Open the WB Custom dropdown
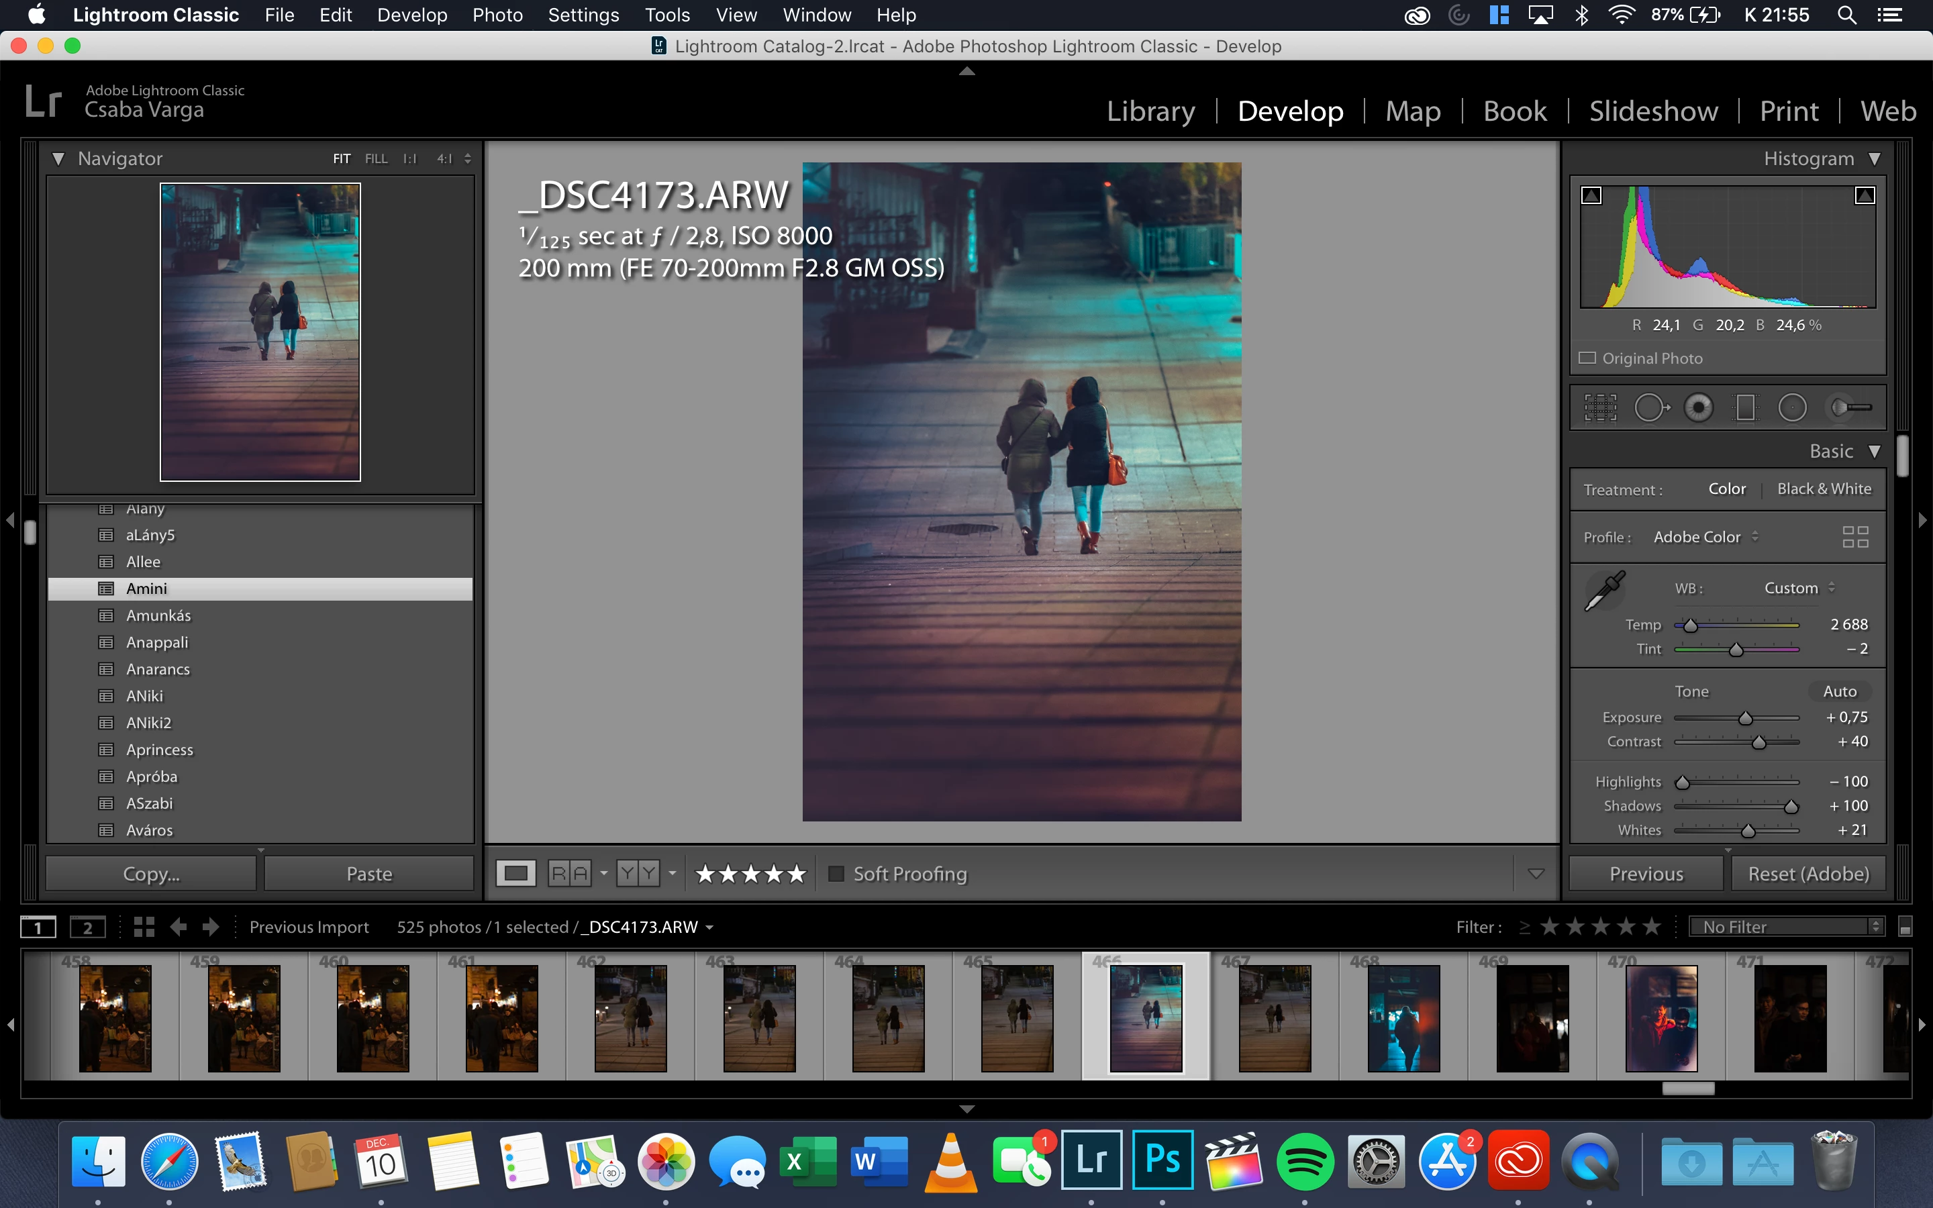Screen dimensions: 1933x1208 1798,588
